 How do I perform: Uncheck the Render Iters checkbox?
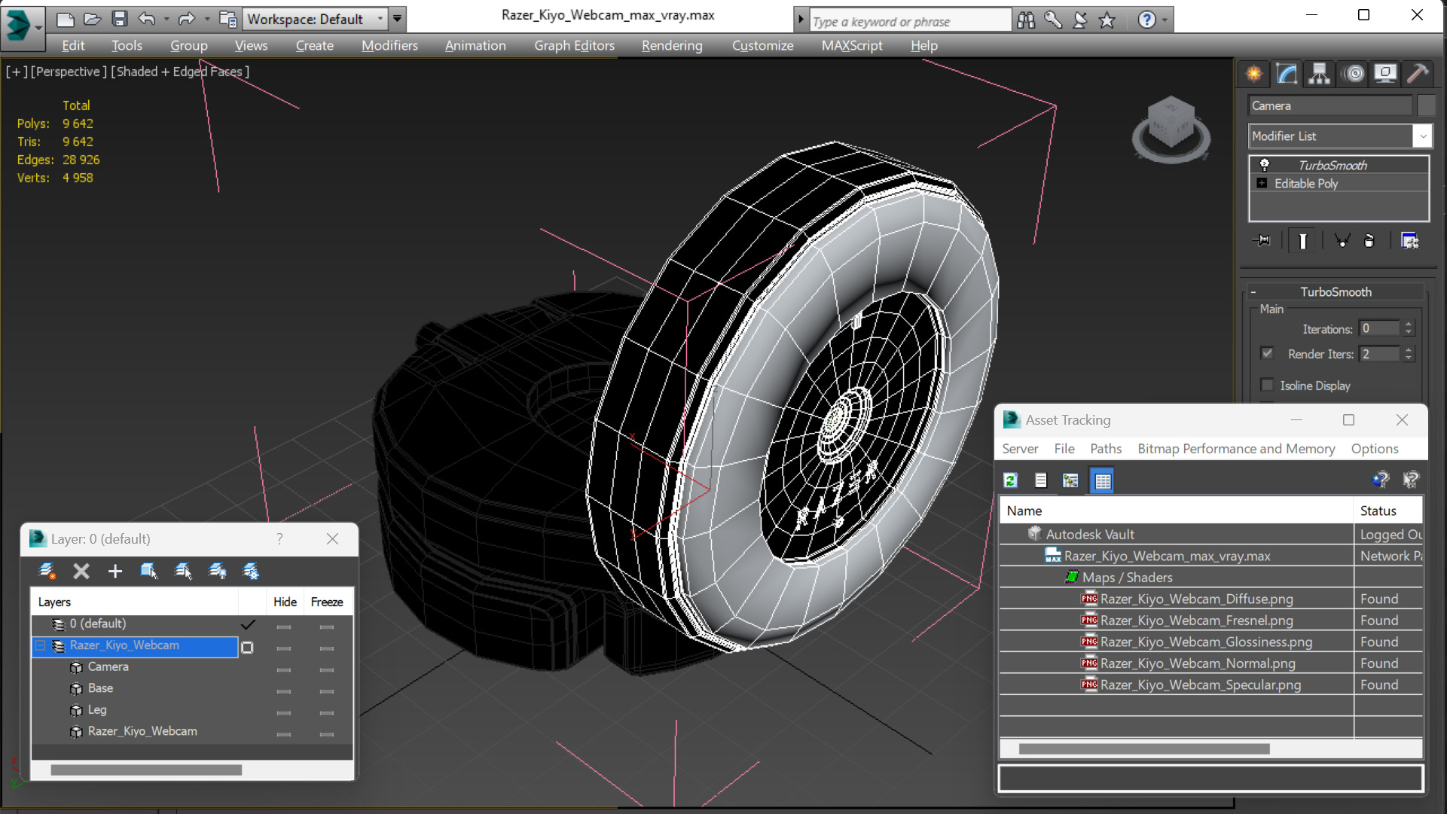(1267, 353)
